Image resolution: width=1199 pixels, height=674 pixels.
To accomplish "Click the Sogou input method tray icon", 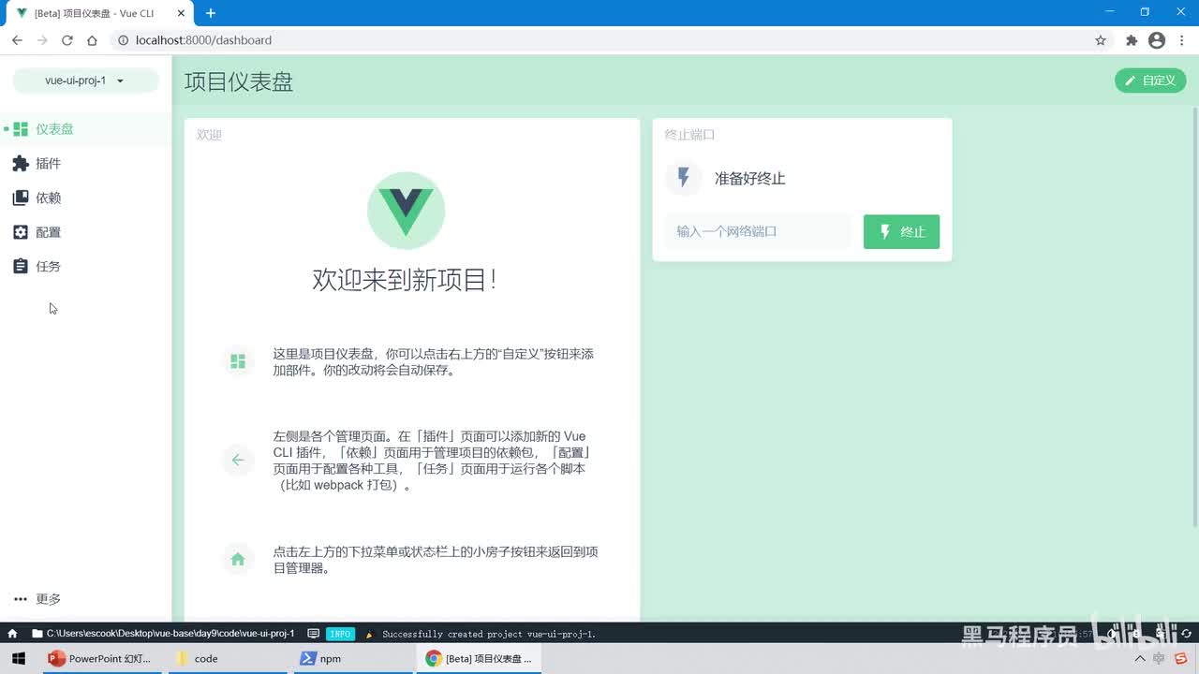I will click(1182, 658).
